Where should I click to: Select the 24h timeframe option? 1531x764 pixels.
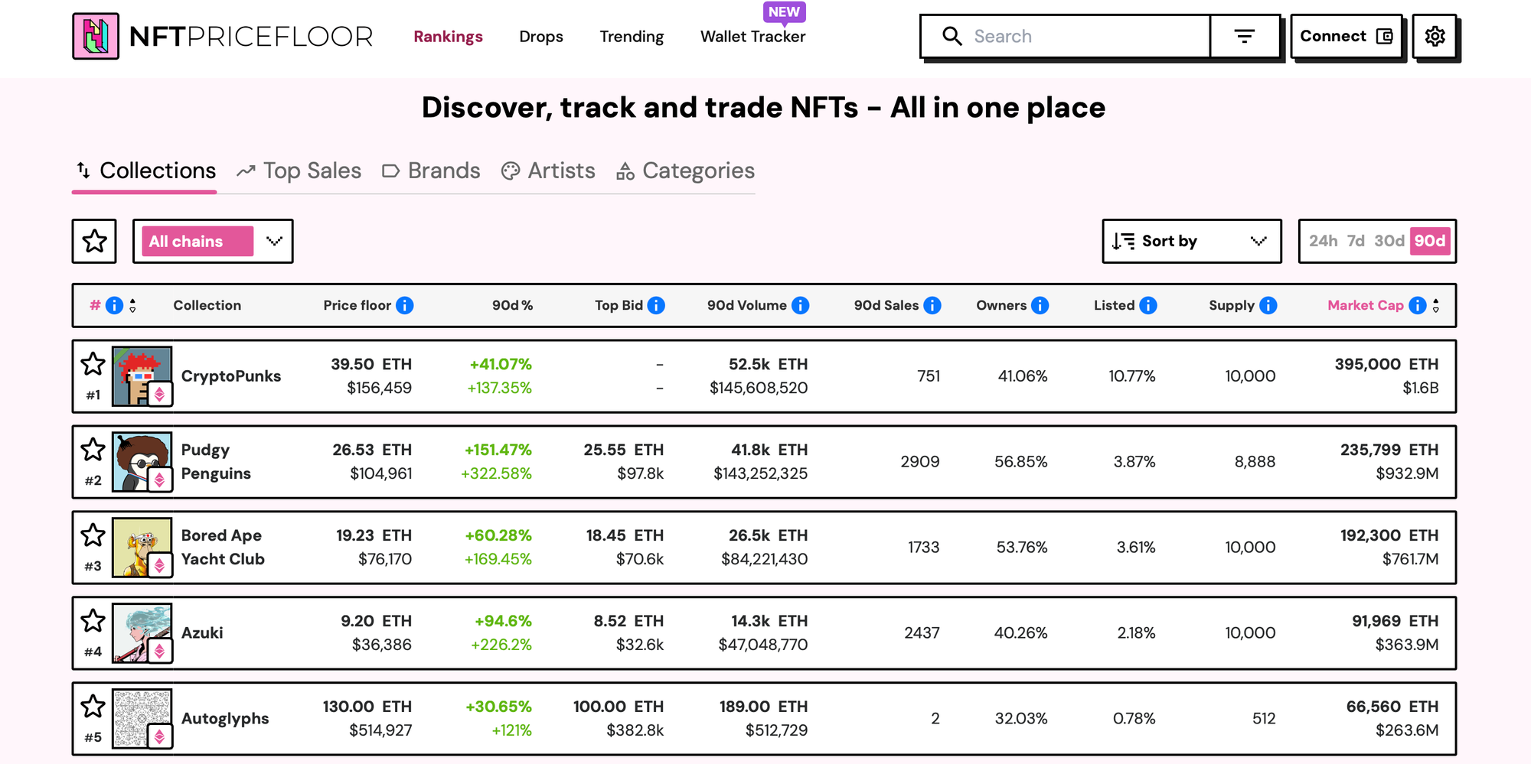[x=1324, y=241]
